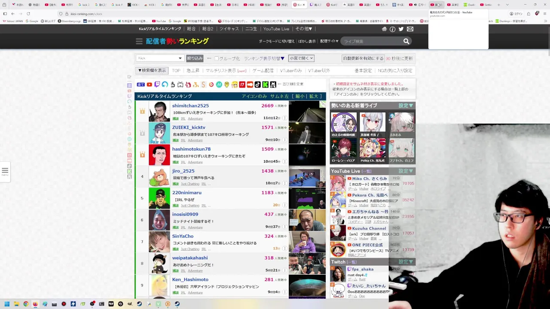Open 設定 for Twitch panel
This screenshot has height=309, width=550.
(x=406, y=262)
